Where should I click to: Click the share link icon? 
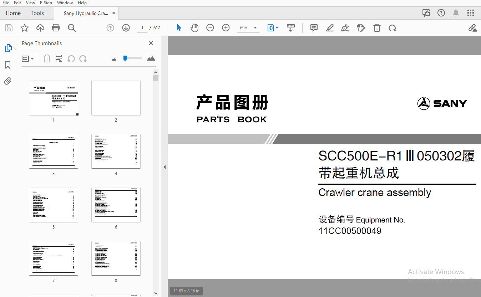coord(472,28)
